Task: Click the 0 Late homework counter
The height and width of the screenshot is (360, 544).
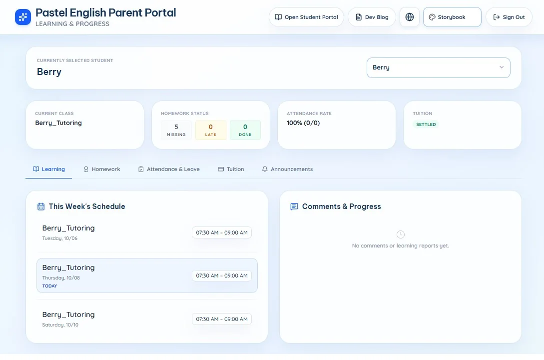Action: (211, 130)
